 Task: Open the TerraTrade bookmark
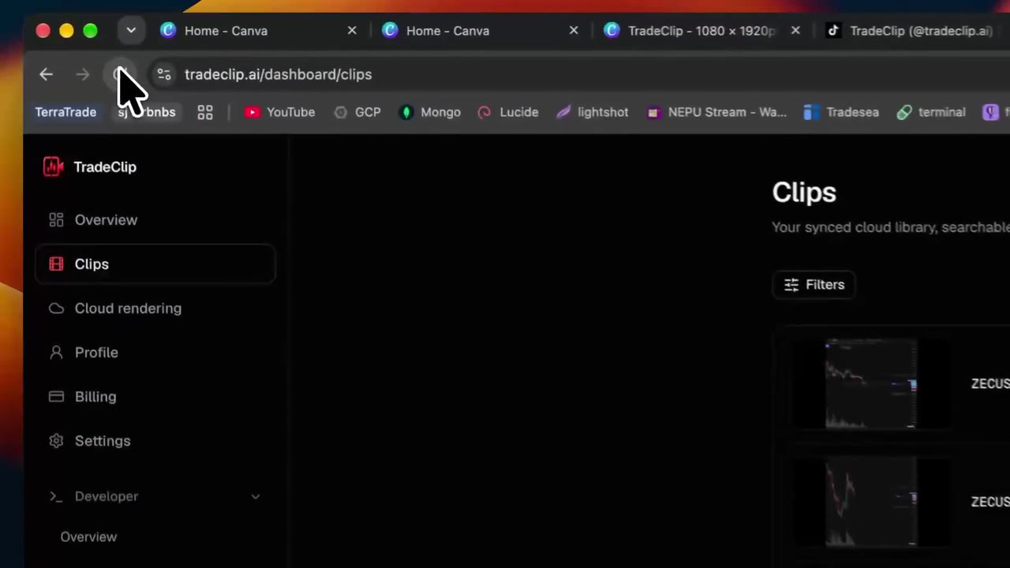pyautogui.click(x=65, y=112)
